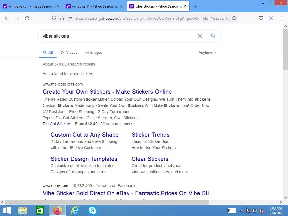Click the horizontal scrollbar thumb
Screen dimensions: 288x216
[107, 202]
